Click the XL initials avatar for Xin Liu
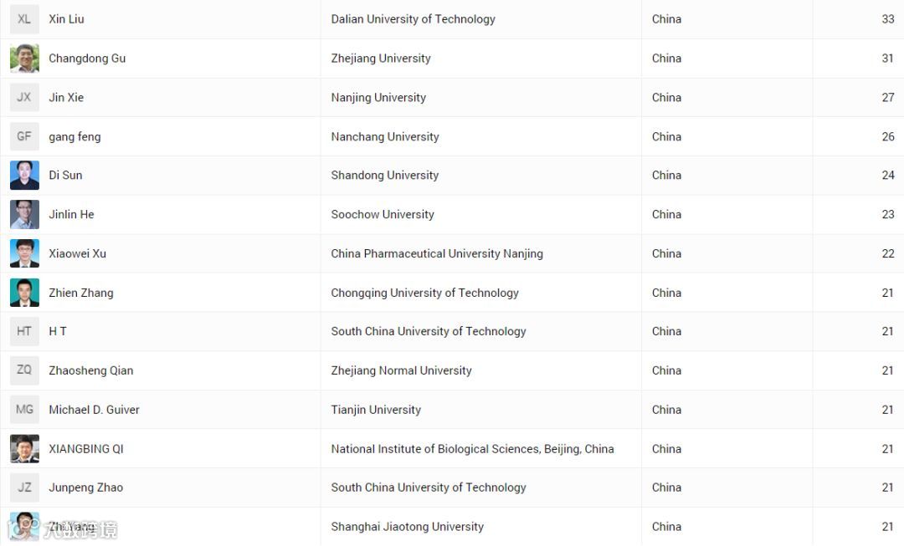 [24, 19]
